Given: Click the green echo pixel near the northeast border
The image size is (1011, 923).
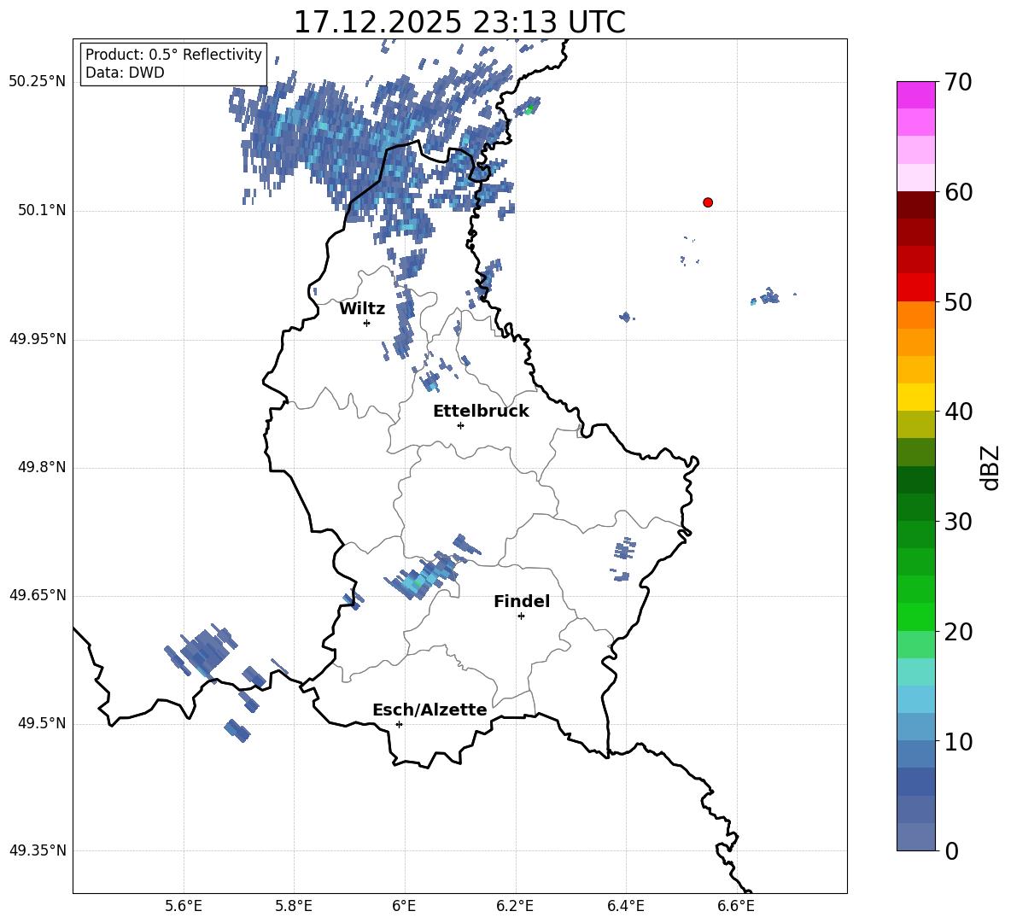Looking at the screenshot, I should pyautogui.click(x=530, y=108).
